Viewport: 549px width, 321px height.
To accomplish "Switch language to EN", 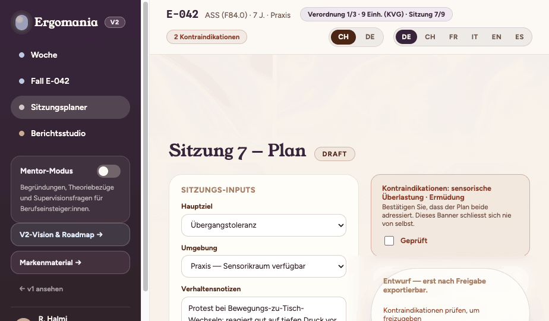I will pyautogui.click(x=496, y=37).
